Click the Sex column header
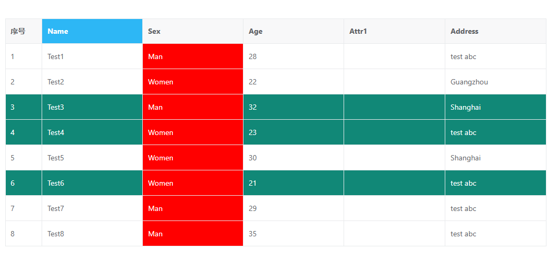557x259 pixels. (x=192, y=31)
